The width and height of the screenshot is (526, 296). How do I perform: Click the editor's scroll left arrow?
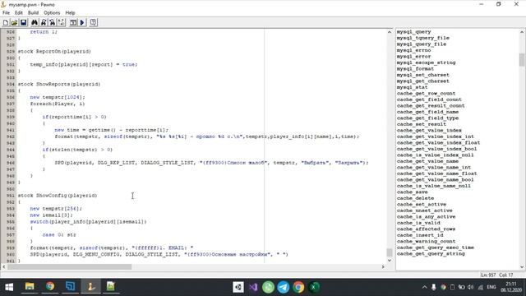[3, 266]
